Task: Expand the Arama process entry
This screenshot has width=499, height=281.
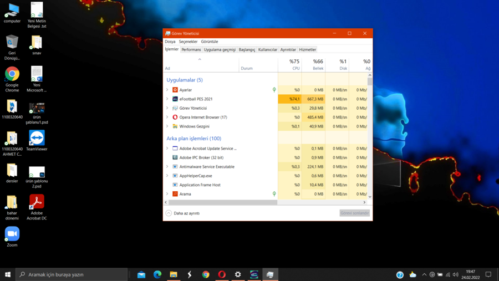Action: click(167, 194)
